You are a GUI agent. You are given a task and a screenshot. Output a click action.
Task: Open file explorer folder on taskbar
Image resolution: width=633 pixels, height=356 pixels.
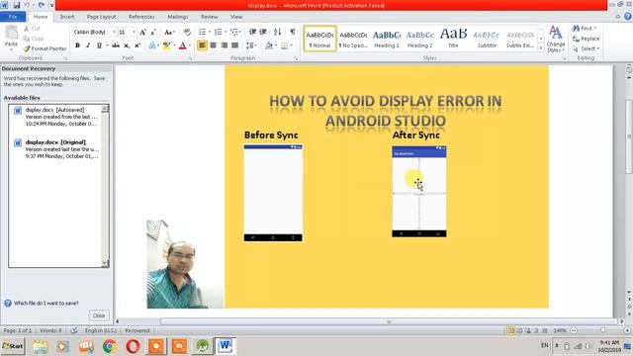(41, 346)
